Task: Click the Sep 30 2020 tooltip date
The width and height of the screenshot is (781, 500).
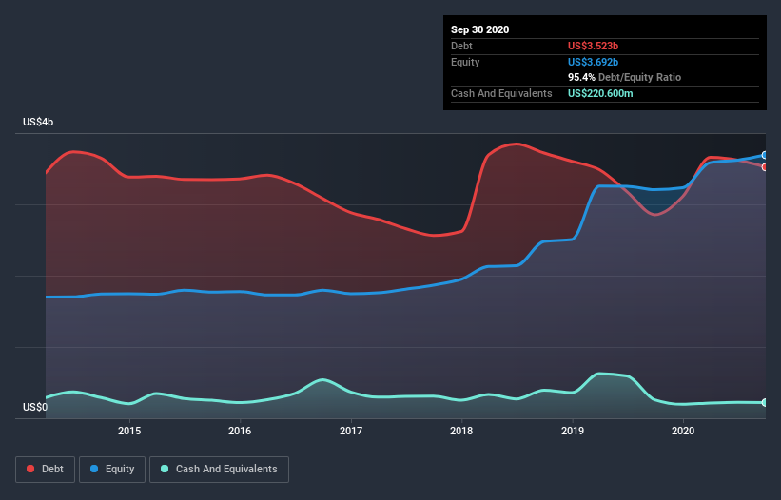Action: coord(479,29)
